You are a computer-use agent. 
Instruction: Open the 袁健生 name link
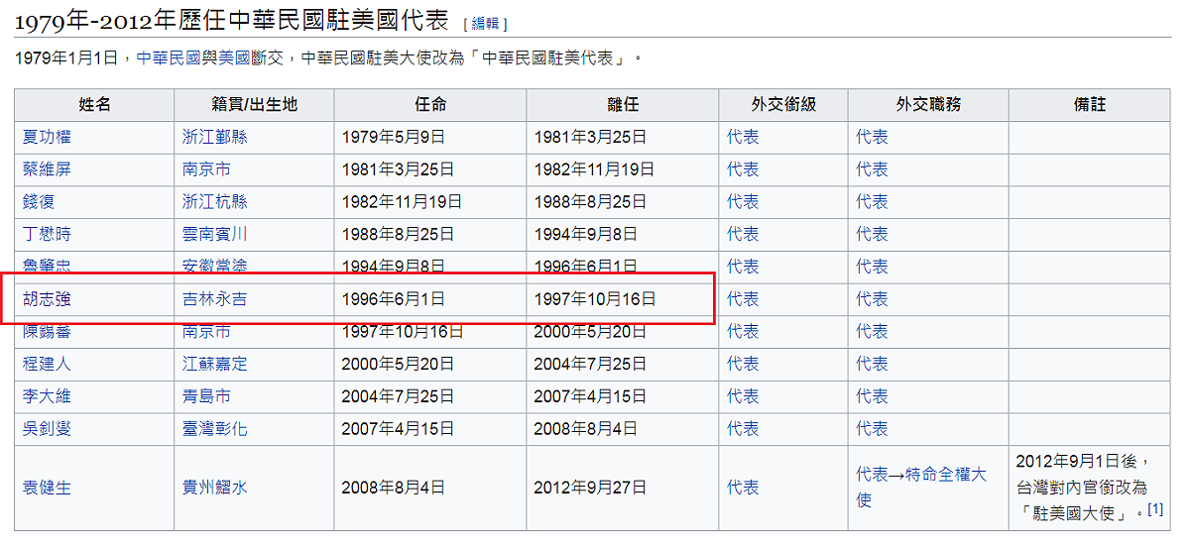tap(47, 488)
